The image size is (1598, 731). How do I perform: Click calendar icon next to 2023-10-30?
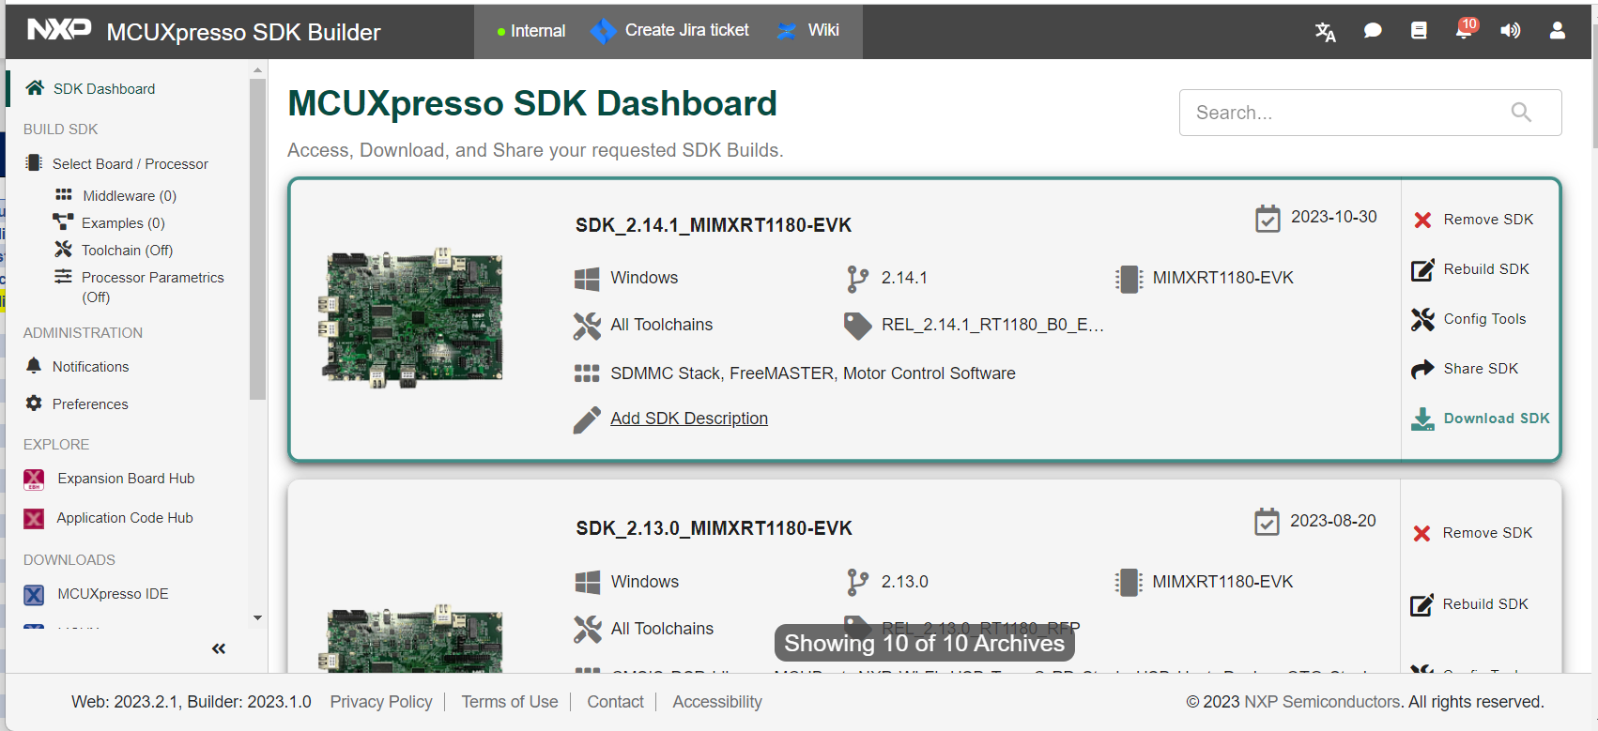pyautogui.click(x=1268, y=218)
